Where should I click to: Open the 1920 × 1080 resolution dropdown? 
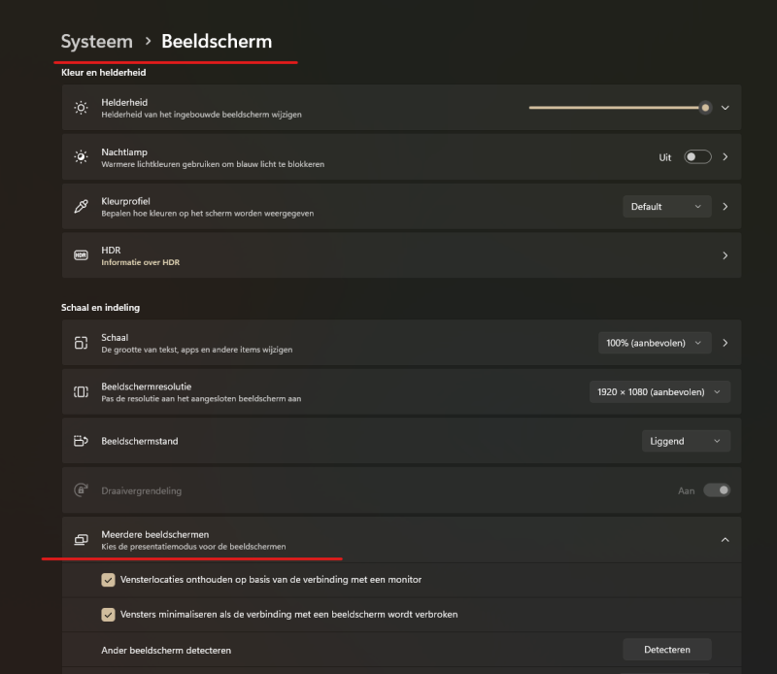[659, 392]
